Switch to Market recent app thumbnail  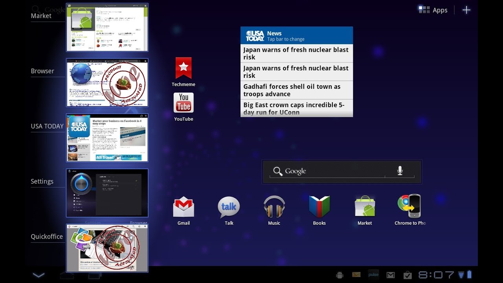(x=107, y=28)
